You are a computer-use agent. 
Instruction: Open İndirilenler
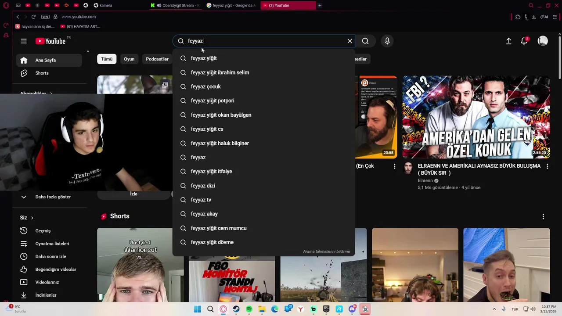click(49, 295)
